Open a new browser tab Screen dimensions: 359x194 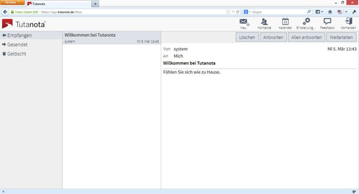95,4
